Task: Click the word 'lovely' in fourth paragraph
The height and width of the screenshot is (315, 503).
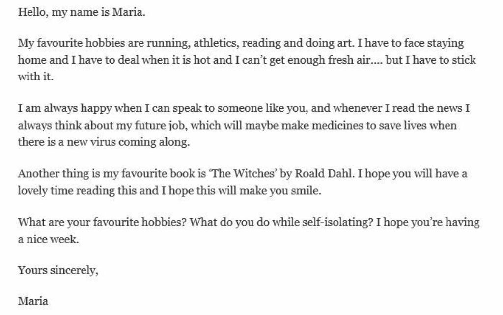Action: point(33,191)
